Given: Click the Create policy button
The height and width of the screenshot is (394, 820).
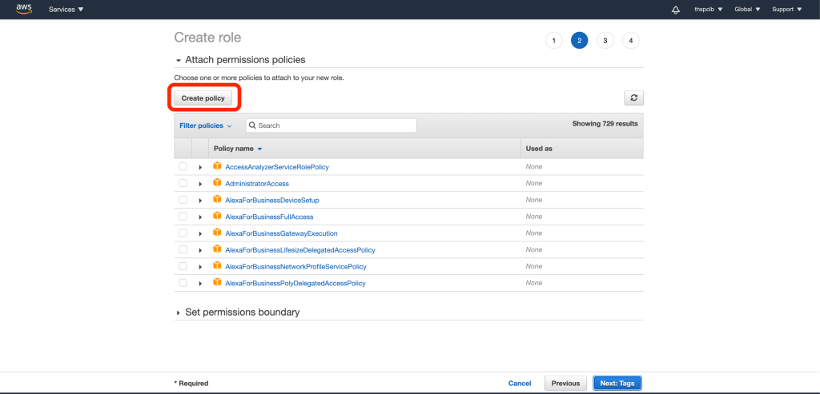Looking at the screenshot, I should [203, 98].
